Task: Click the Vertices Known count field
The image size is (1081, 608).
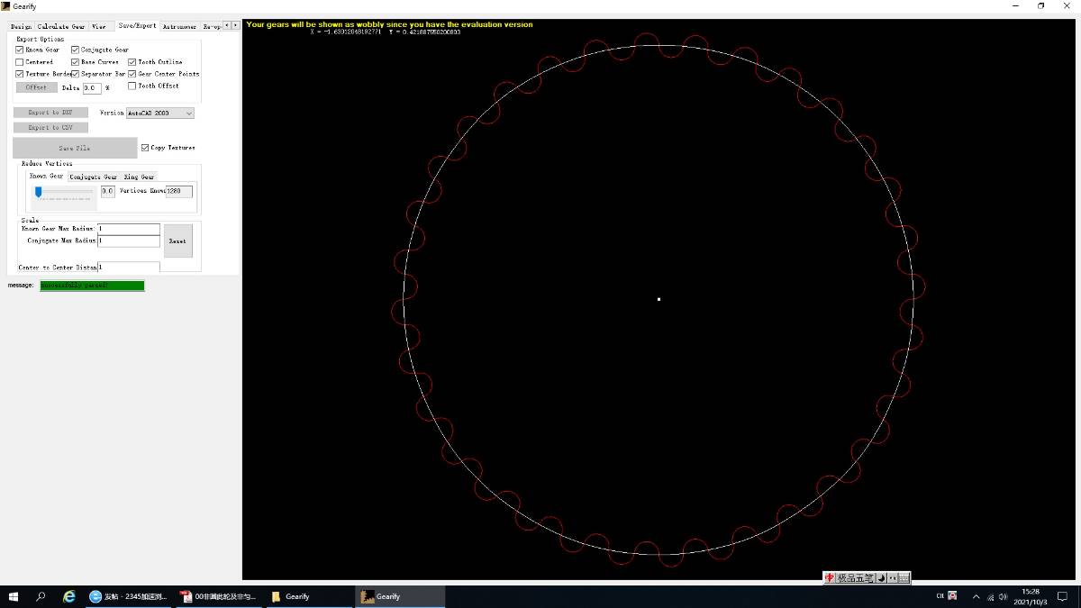Action: click(x=179, y=191)
